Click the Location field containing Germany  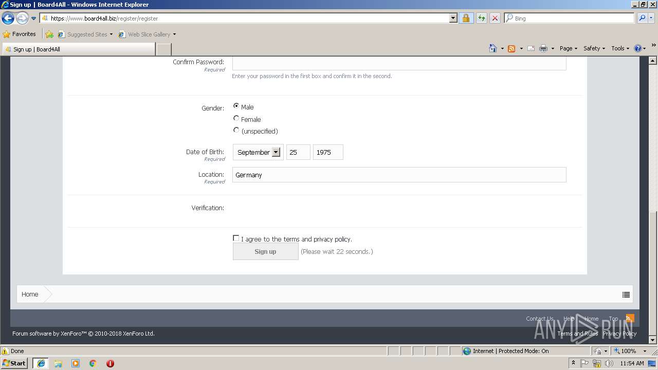click(399, 175)
